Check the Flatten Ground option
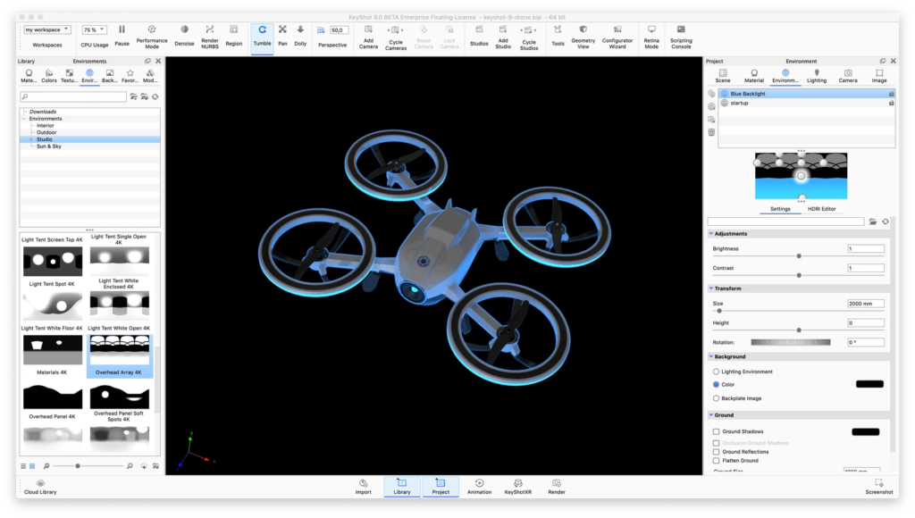The width and height of the screenshot is (915, 518). (x=716, y=461)
